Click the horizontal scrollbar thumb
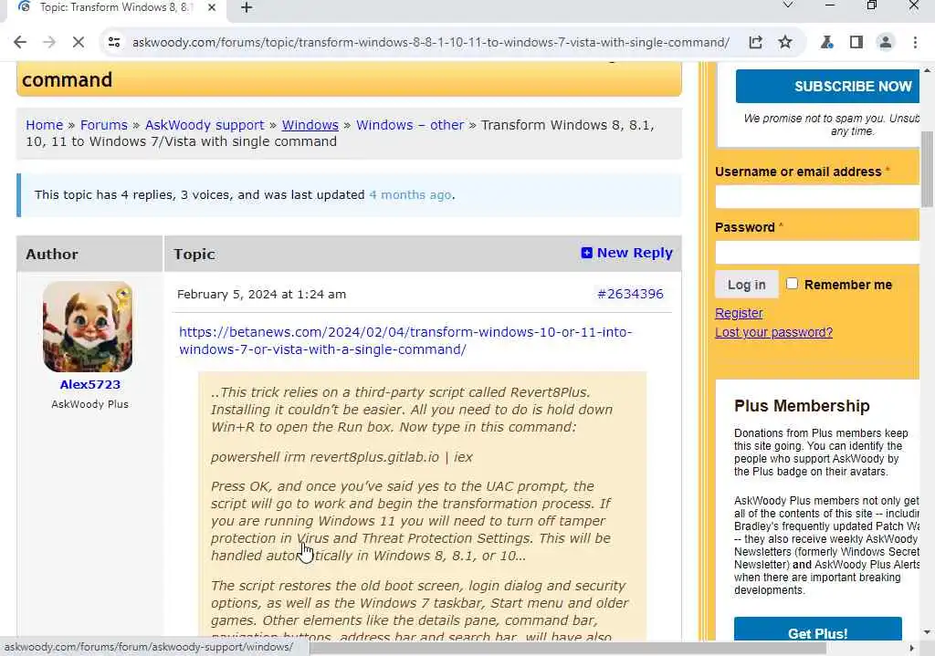This screenshot has width=935, height=656. tap(568, 648)
